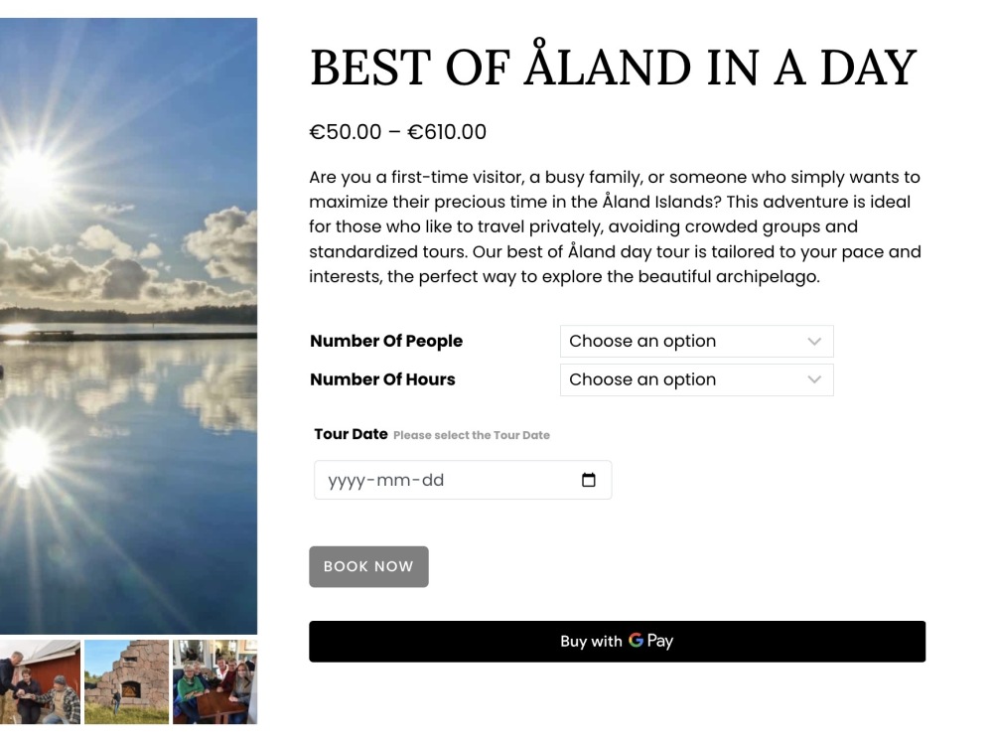This screenshot has height=745, width=993.
Task: Pay using Buy with G Pay
Action: pos(618,641)
